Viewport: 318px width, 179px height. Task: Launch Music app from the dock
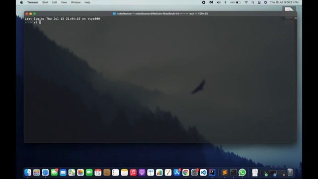[x=133, y=173]
